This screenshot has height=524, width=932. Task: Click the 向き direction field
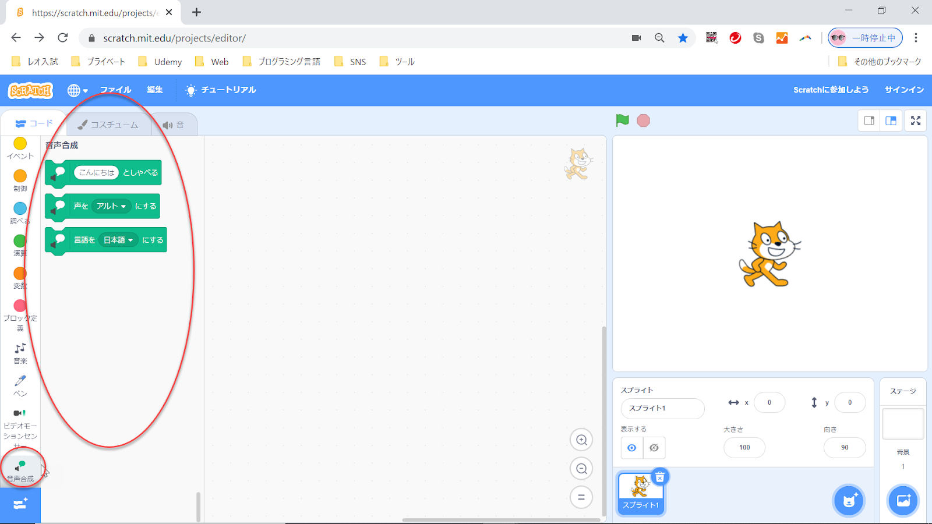pos(845,448)
